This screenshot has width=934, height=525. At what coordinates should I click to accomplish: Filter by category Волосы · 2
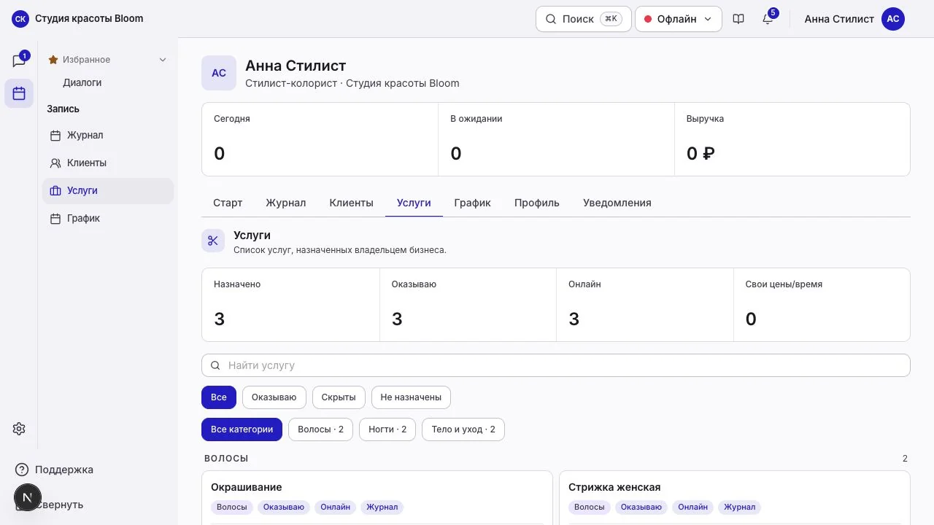pyautogui.click(x=321, y=429)
